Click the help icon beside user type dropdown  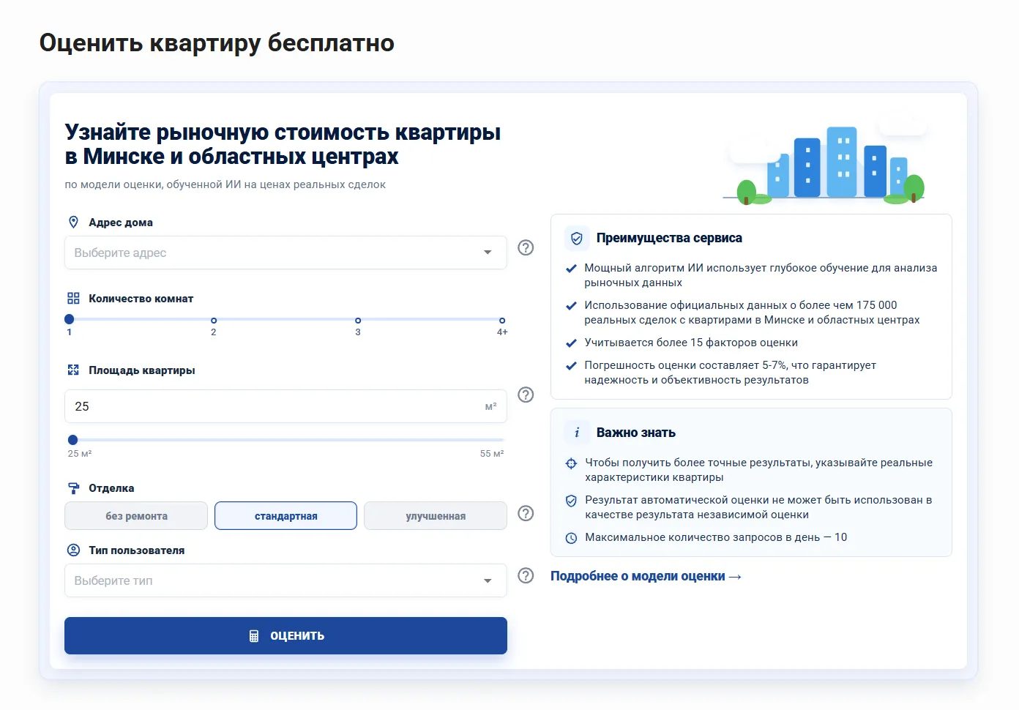(x=526, y=576)
